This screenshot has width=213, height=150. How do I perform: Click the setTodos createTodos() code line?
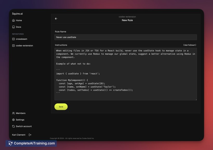[x=96, y=90]
